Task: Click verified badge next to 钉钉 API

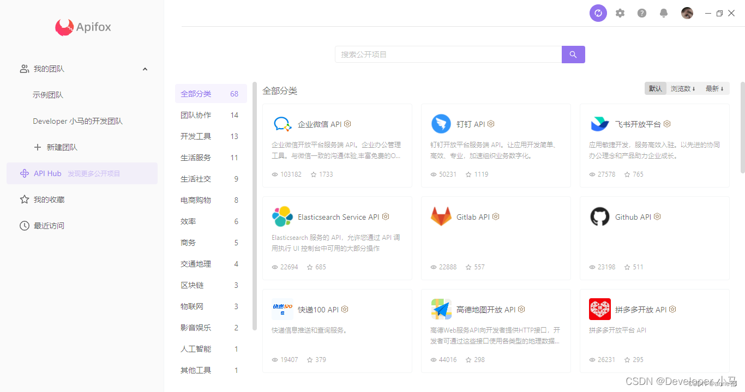Action: point(491,124)
